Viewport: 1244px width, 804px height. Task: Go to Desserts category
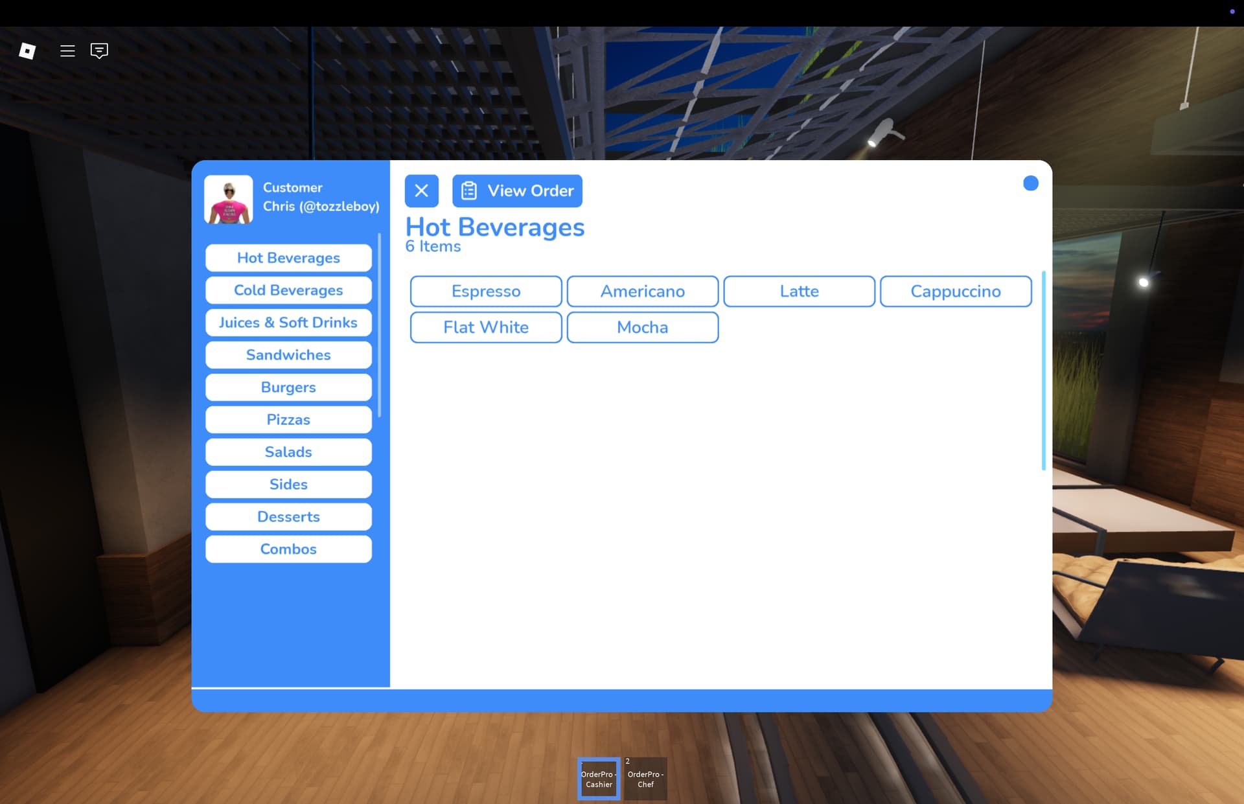tap(288, 517)
